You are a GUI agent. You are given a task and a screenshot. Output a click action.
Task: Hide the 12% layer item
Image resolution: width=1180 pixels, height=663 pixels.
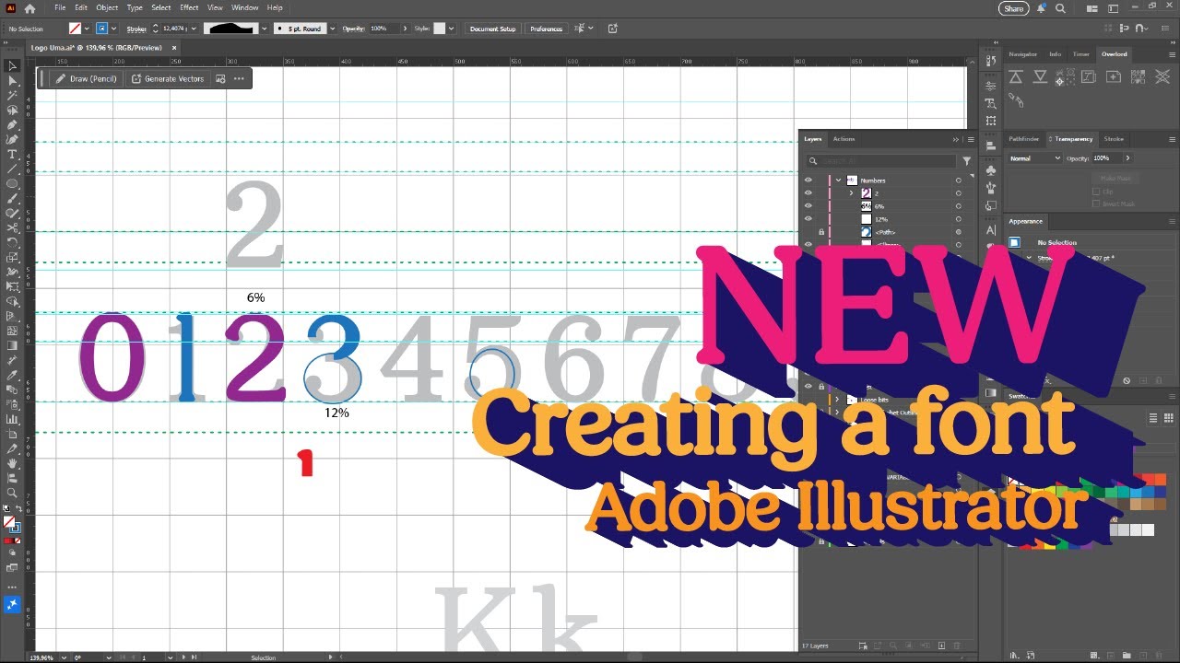808,219
